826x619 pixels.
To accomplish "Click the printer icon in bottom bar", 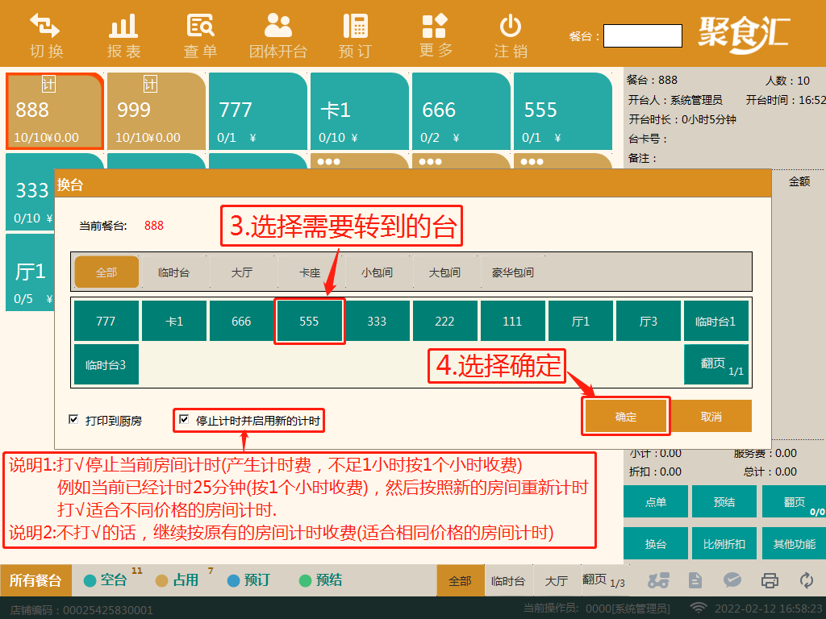I will [770, 580].
